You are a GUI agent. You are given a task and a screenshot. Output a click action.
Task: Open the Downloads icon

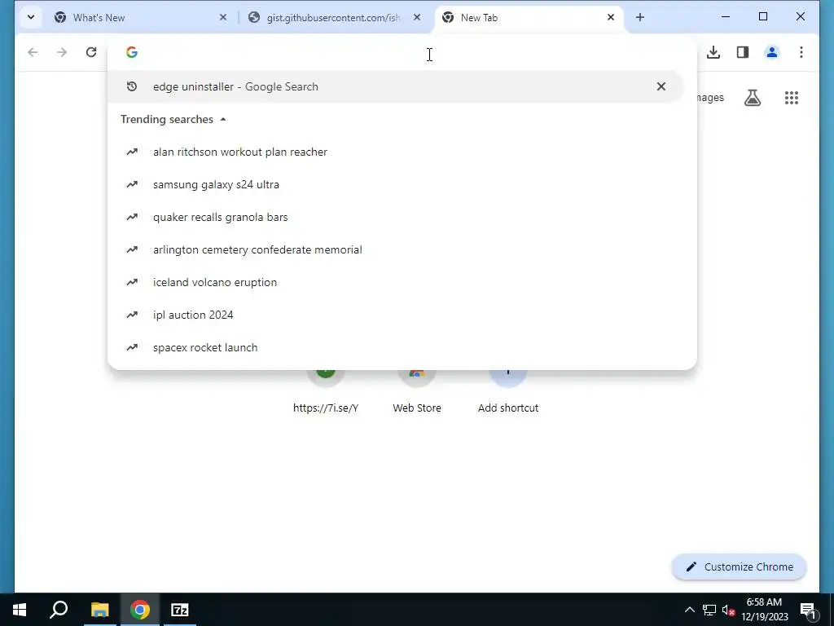[713, 52]
